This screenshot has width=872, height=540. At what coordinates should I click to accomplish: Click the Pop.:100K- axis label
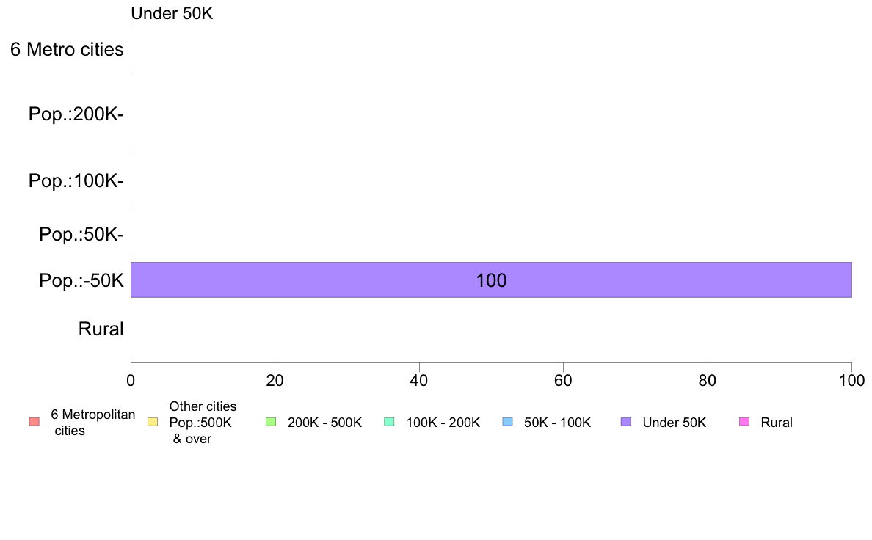(x=76, y=180)
